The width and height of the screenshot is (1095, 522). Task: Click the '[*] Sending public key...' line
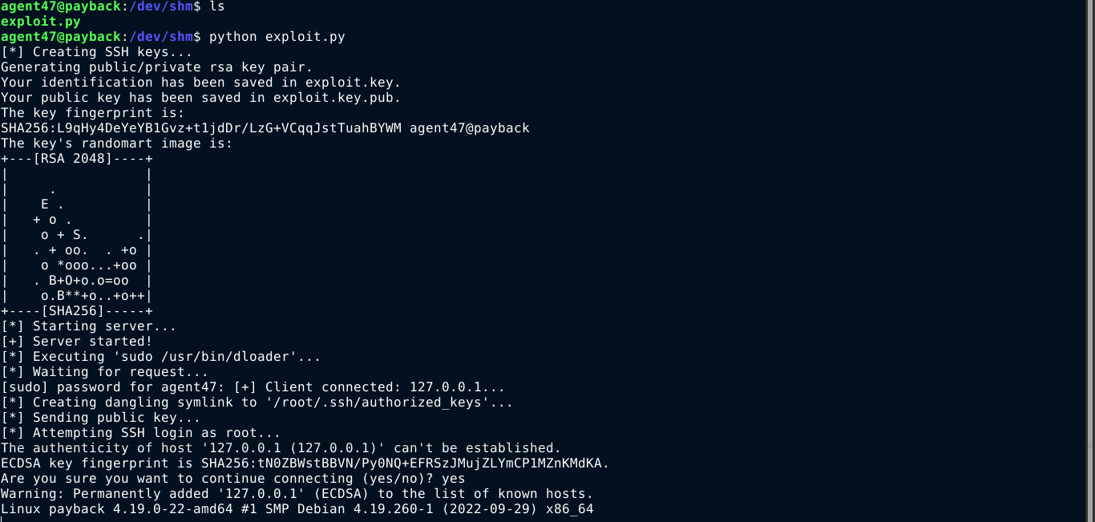tap(100, 418)
